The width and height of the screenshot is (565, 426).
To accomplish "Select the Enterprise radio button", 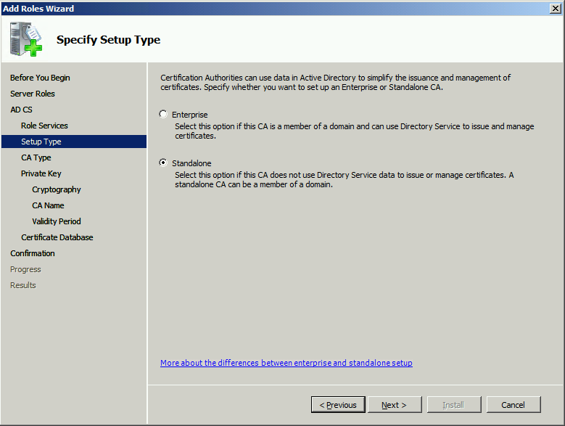I will (163, 114).
